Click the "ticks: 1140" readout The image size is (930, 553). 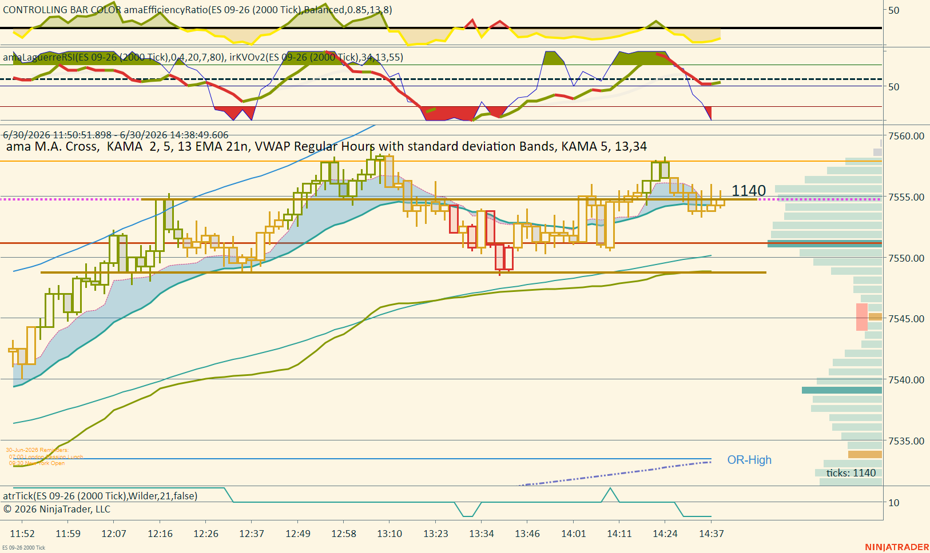pos(851,473)
